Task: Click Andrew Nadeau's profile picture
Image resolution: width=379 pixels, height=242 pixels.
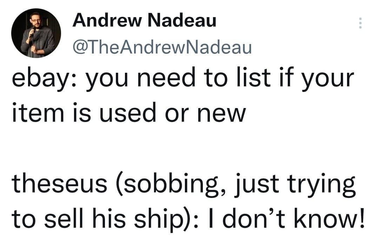Action: coord(36,33)
